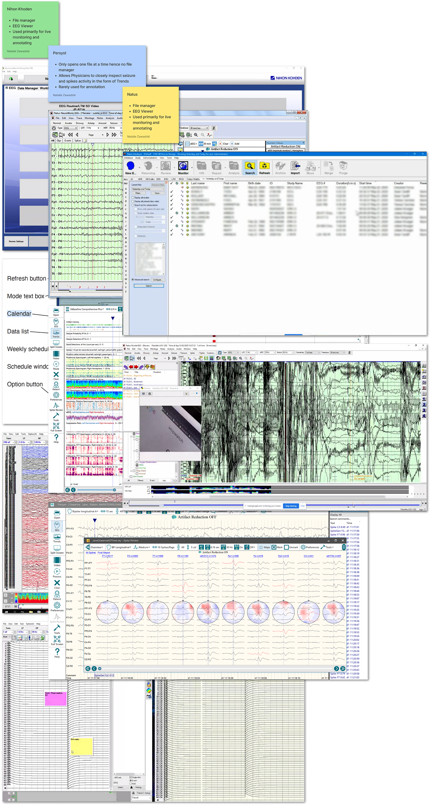
Task: Open the 'Final Report' link in Spike Review
Action: coord(104,553)
